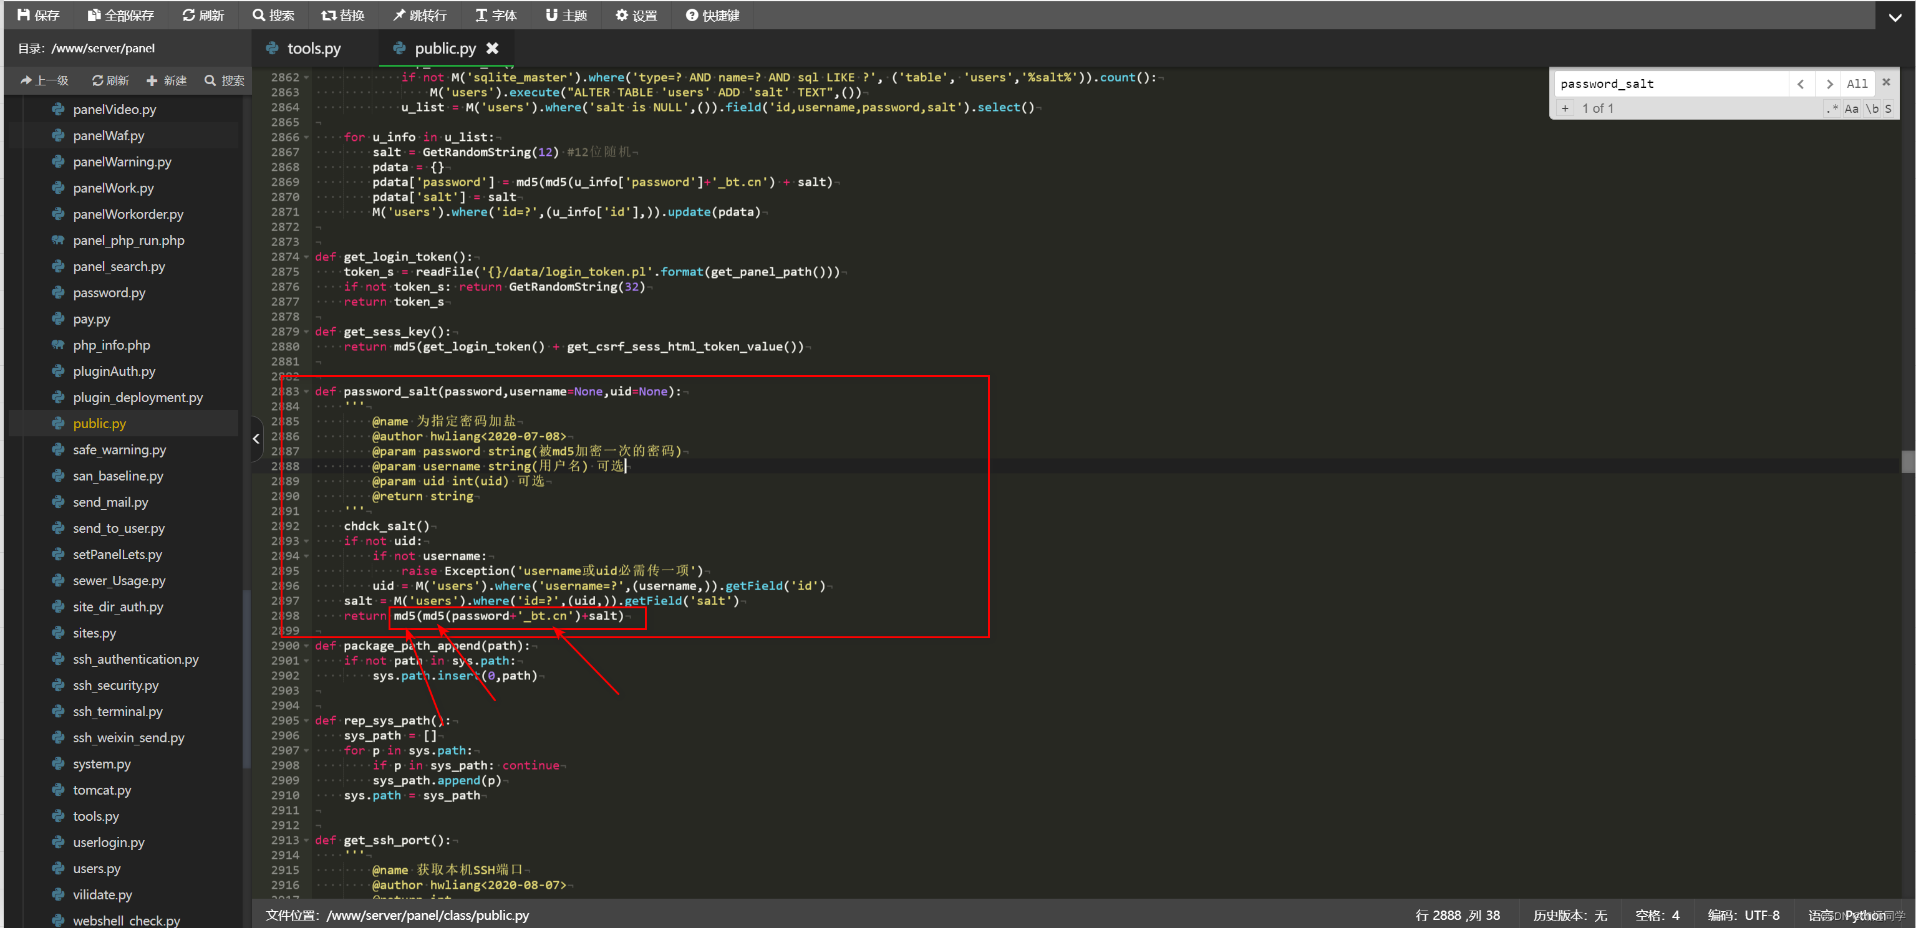Open Jump to Line (跳转行) tool
This screenshot has width=1916, height=928.
[x=420, y=15]
